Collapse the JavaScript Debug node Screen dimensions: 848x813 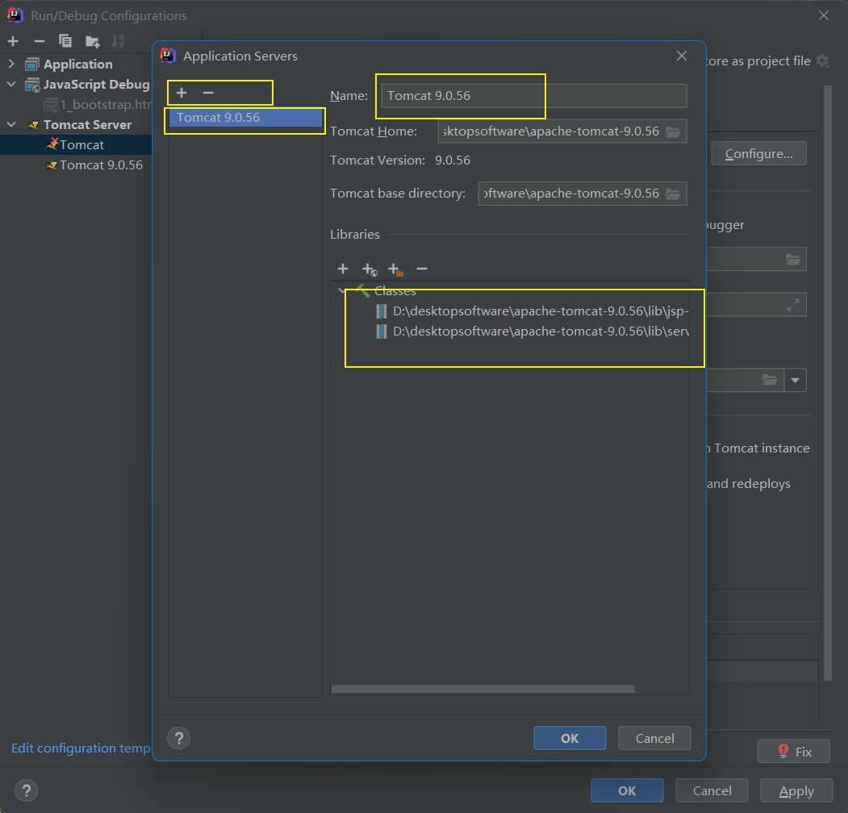click(x=11, y=85)
